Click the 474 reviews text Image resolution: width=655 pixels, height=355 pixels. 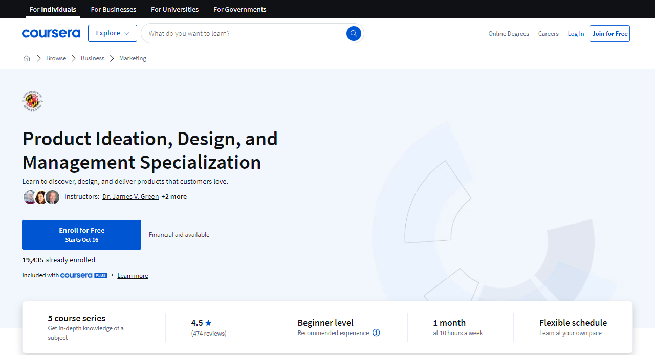click(209, 333)
